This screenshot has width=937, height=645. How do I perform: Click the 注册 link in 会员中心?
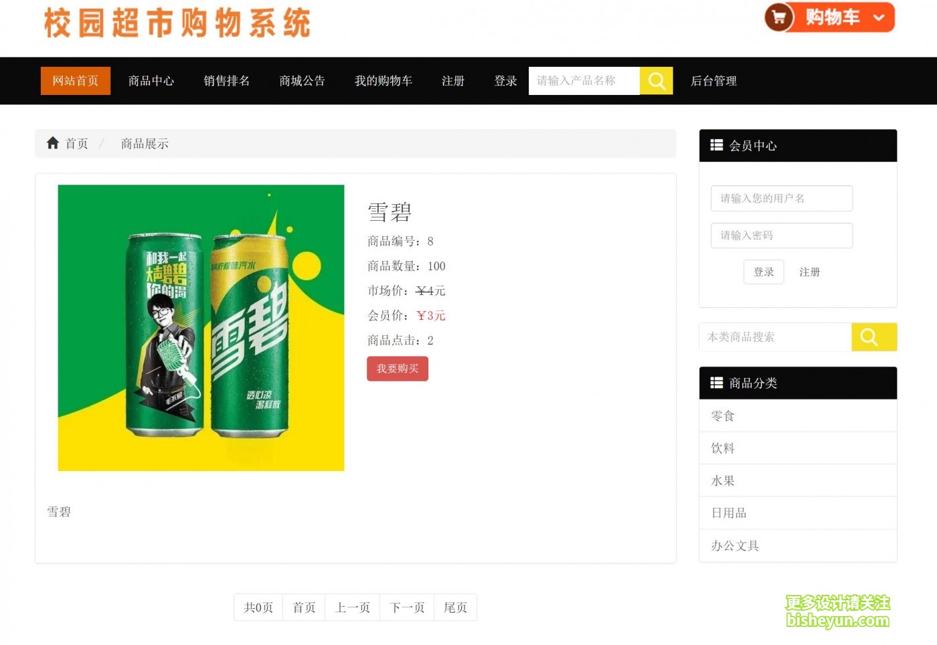click(810, 272)
